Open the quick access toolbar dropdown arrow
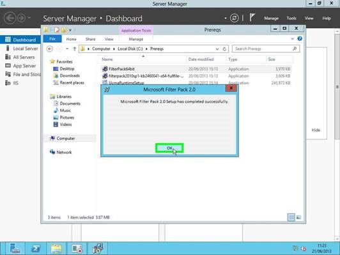The width and height of the screenshot is (340, 255). click(x=70, y=30)
